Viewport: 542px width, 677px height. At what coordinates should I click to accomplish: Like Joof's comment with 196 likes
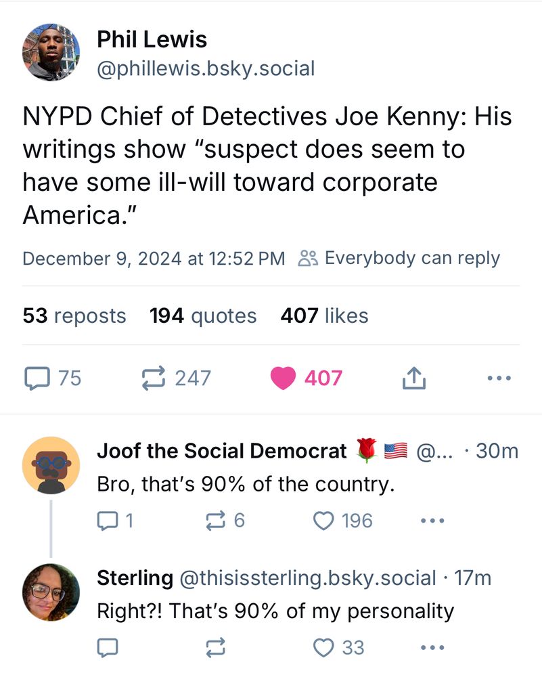[324, 520]
